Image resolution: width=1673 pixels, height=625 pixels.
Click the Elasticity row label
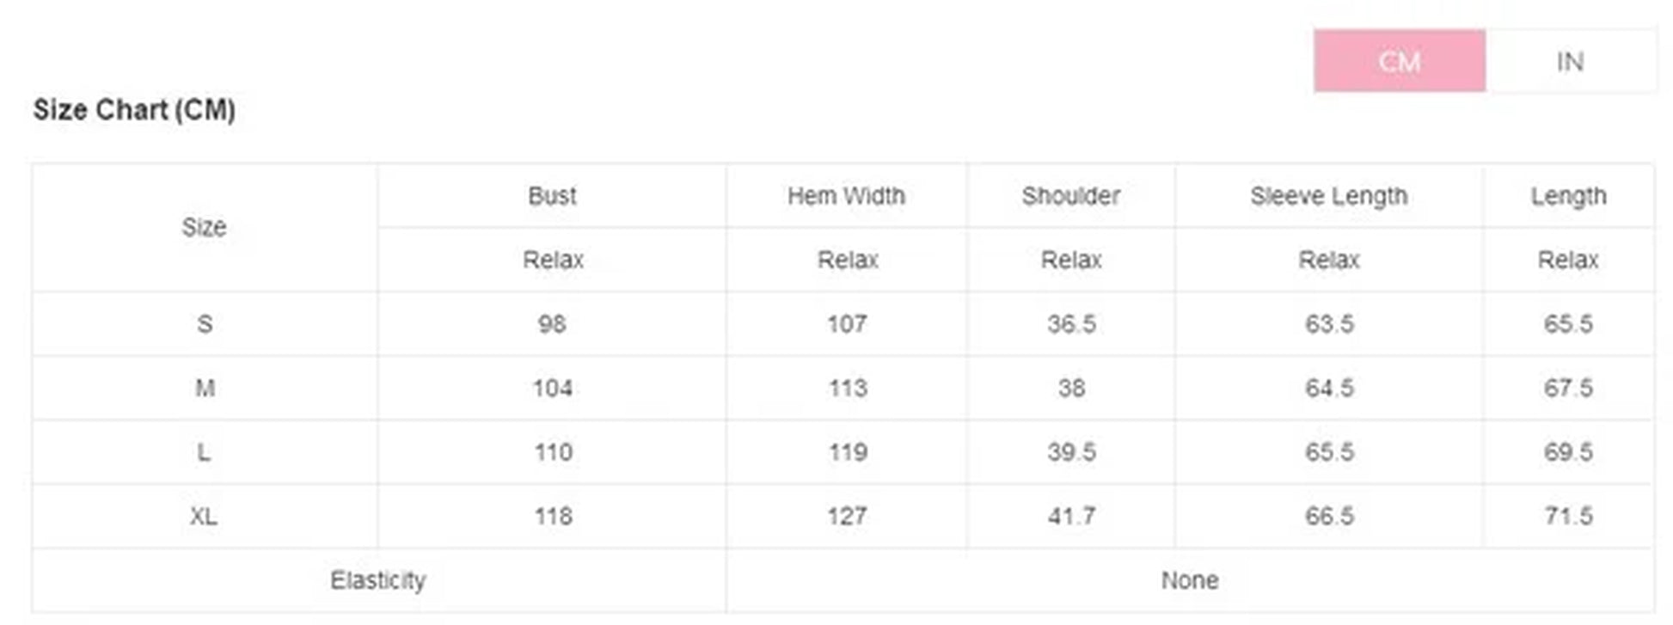378,580
